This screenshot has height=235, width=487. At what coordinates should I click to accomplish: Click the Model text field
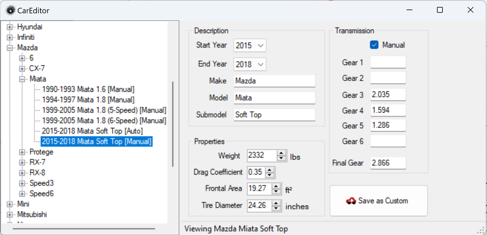(274, 98)
